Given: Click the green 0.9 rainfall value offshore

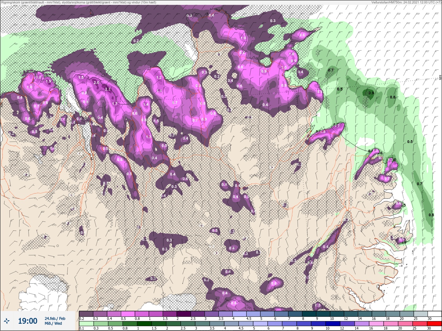Looking at the screenshot, I should click(371, 93).
